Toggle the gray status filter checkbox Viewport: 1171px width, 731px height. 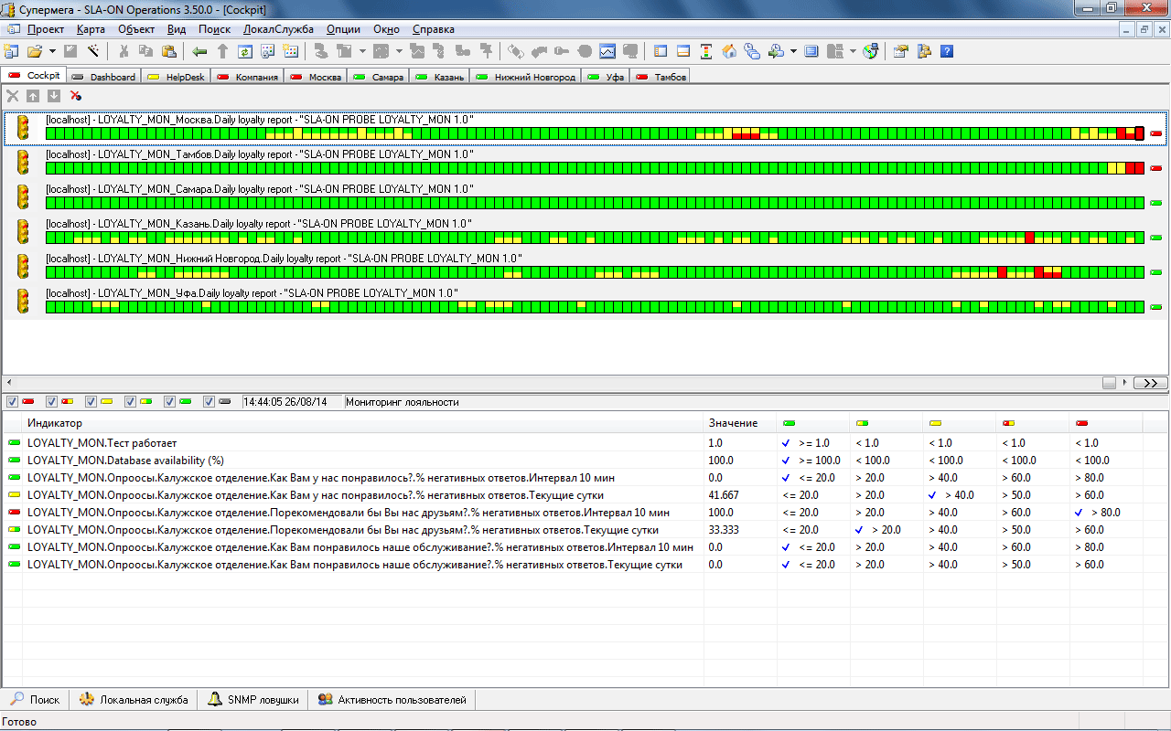point(209,402)
